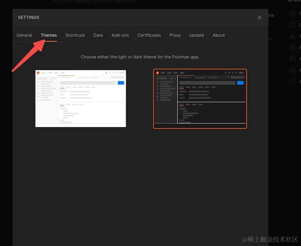Open the Data tab
301x246 pixels.
98,35
